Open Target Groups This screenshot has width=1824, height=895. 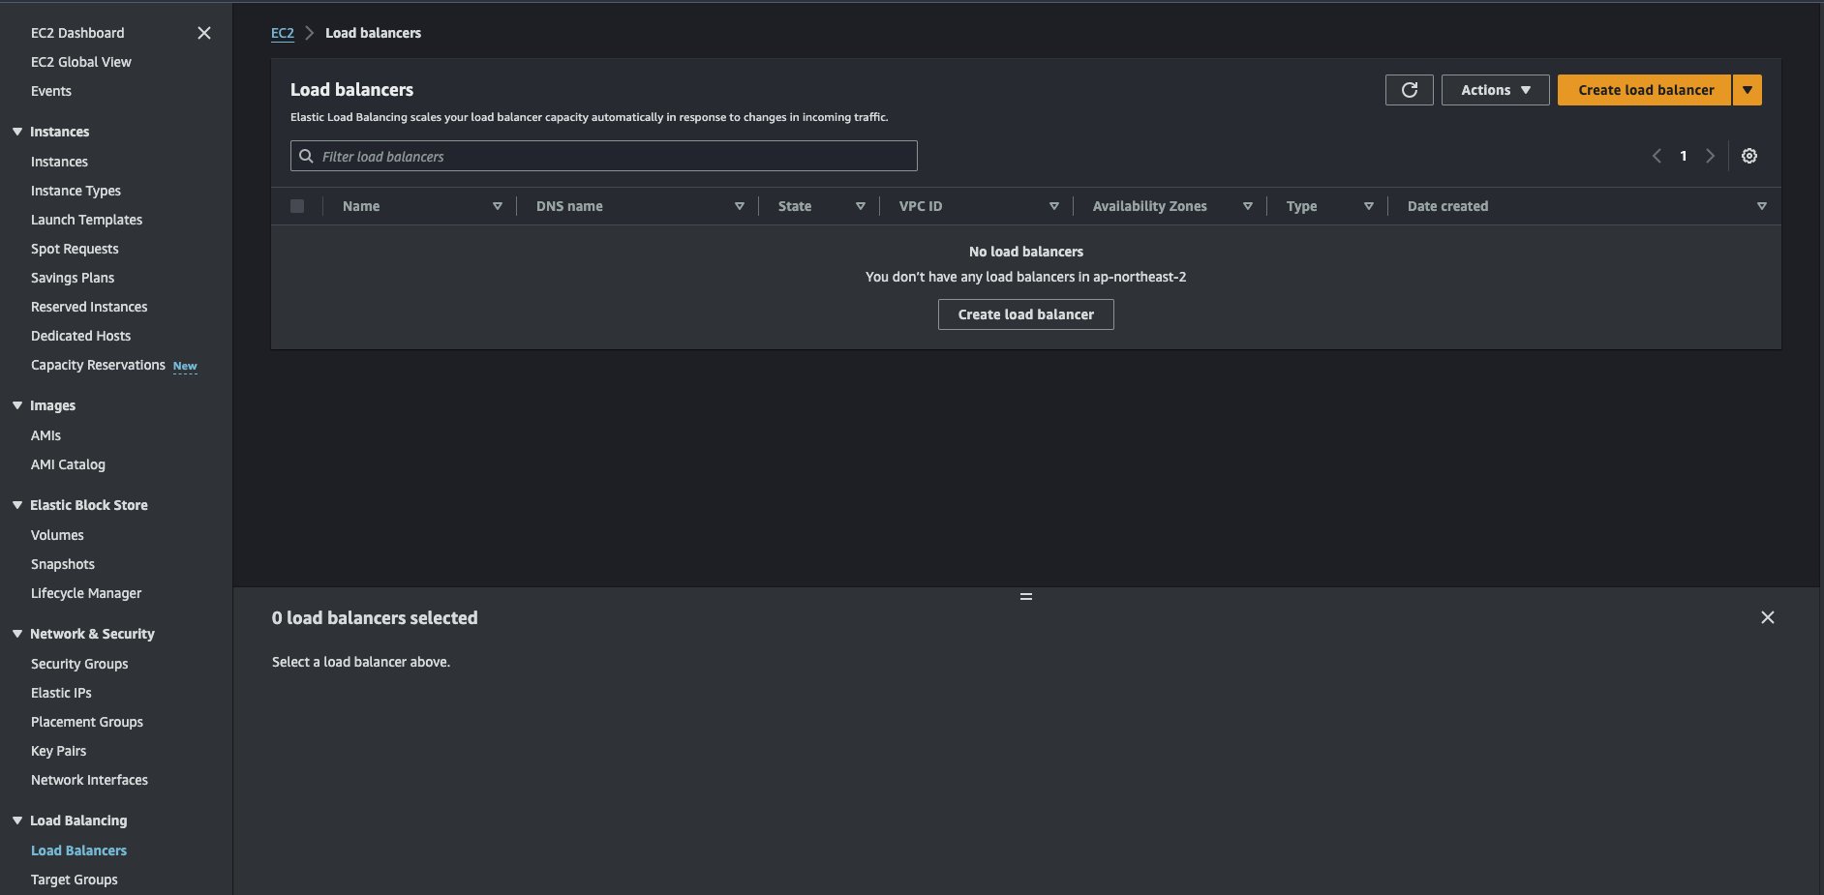click(75, 880)
